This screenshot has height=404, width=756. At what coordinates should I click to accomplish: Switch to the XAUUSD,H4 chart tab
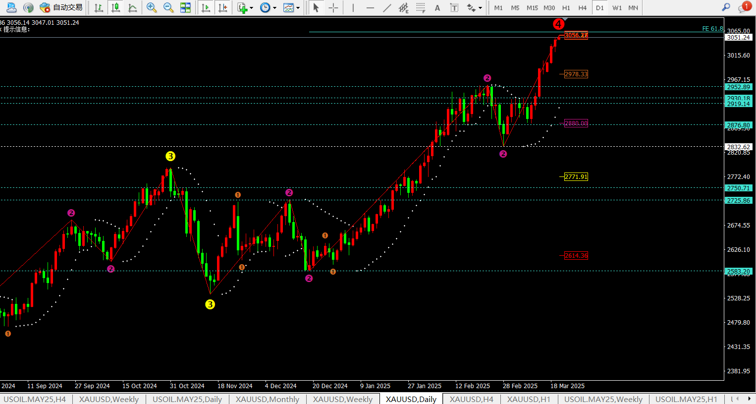pos(471,399)
